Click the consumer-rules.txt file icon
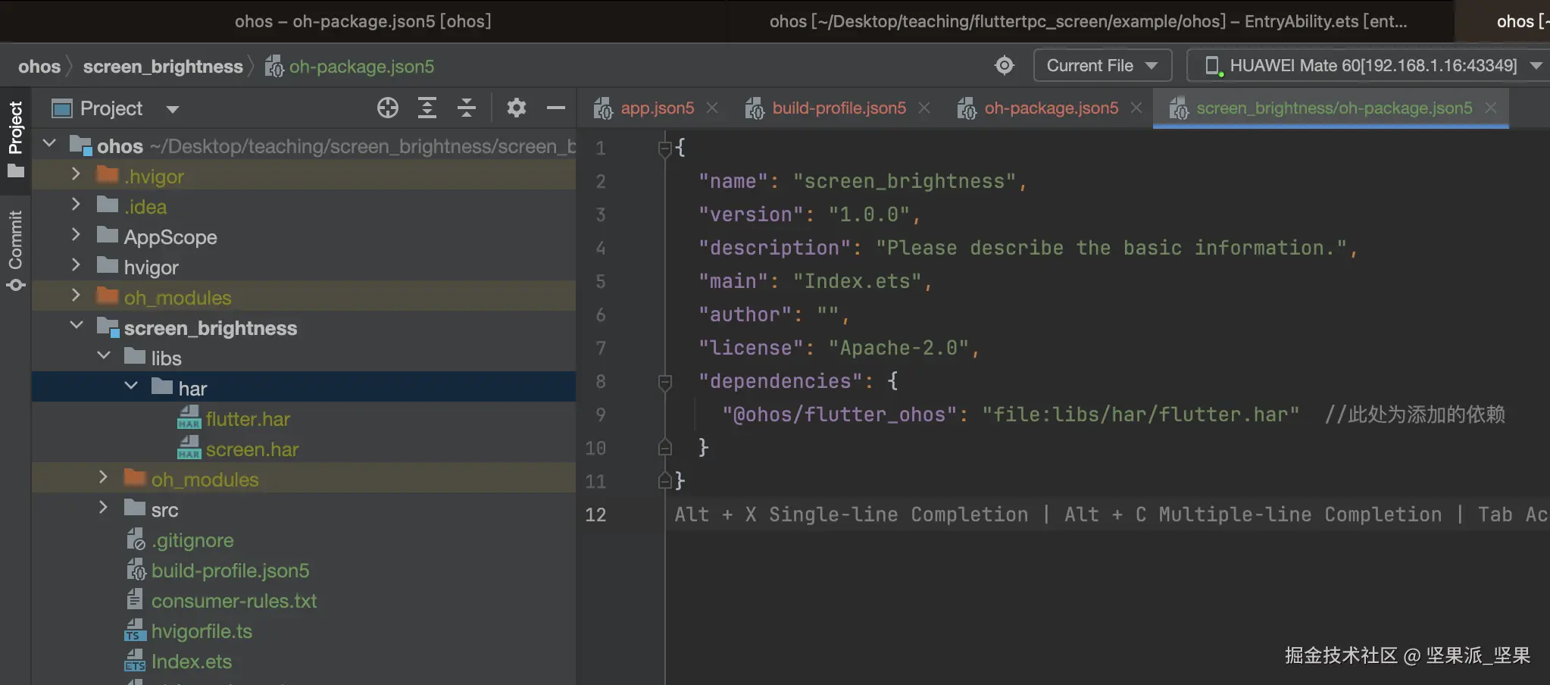Screen dimensions: 1550x685 [135, 600]
